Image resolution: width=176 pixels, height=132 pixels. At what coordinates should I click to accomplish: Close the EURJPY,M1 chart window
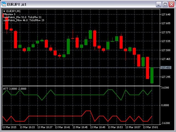click(x=171, y=4)
